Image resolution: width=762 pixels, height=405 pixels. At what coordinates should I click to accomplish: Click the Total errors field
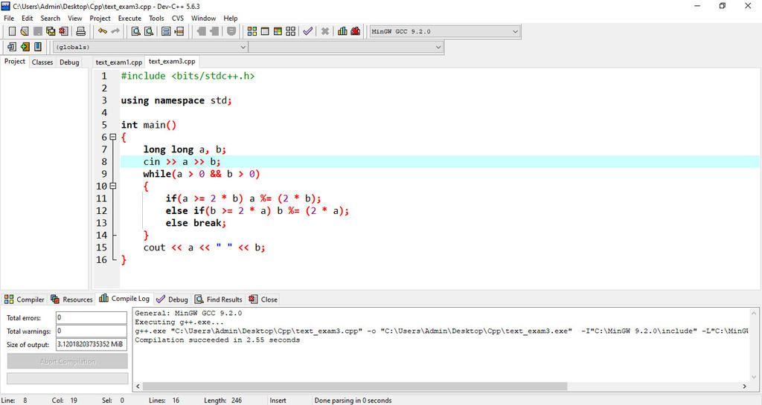tap(92, 318)
